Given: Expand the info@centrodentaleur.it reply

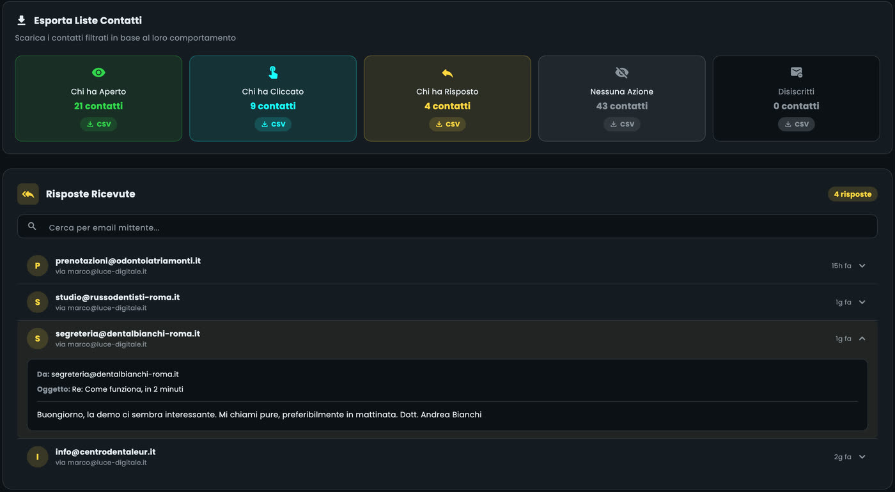Looking at the screenshot, I should pyautogui.click(x=862, y=457).
